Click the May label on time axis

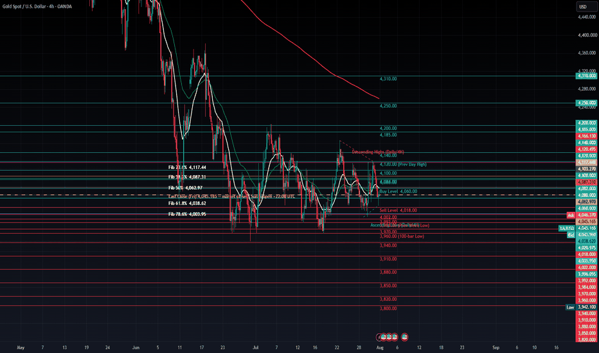pos(21,348)
